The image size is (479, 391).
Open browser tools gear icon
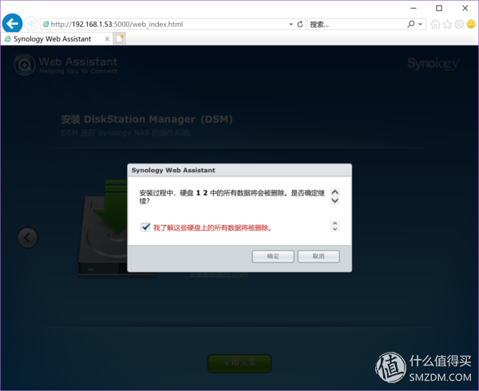tap(459, 24)
